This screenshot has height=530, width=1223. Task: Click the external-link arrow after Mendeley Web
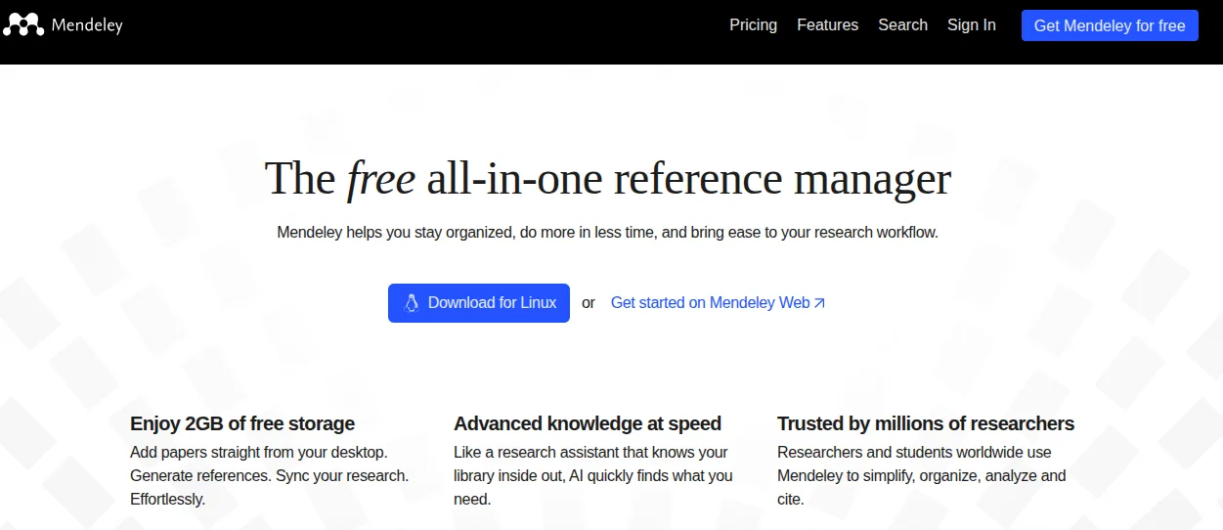[x=819, y=303]
